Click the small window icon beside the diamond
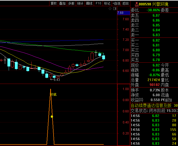The width and height of the screenshot is (178, 146). [x=114, y=9]
